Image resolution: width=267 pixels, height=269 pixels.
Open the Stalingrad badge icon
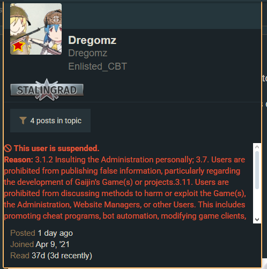[x=47, y=90]
